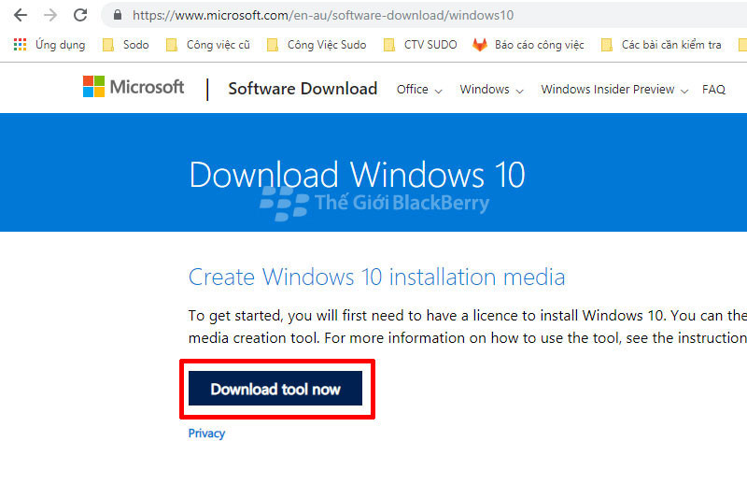Click the Download Windows 10 banner title

point(357,175)
